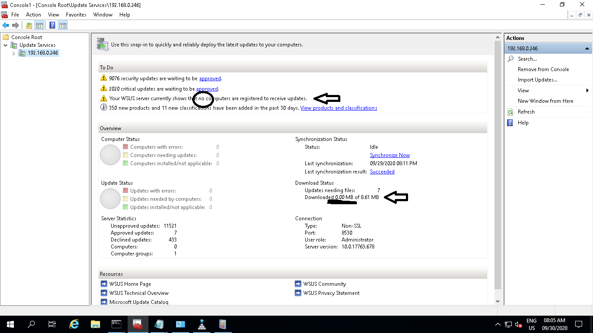Show hidden tray icons chevron
Image resolution: width=593 pixels, height=333 pixels.
tap(498, 324)
